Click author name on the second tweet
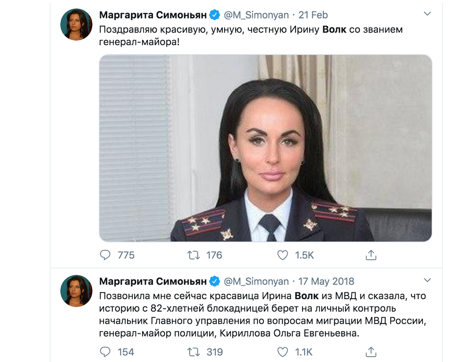The width and height of the screenshot is (474, 362). pos(153,281)
